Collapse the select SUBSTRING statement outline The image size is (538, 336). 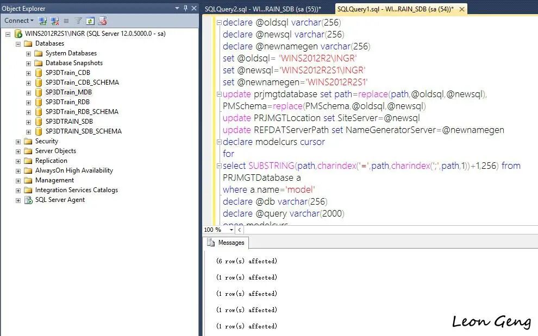coord(219,166)
